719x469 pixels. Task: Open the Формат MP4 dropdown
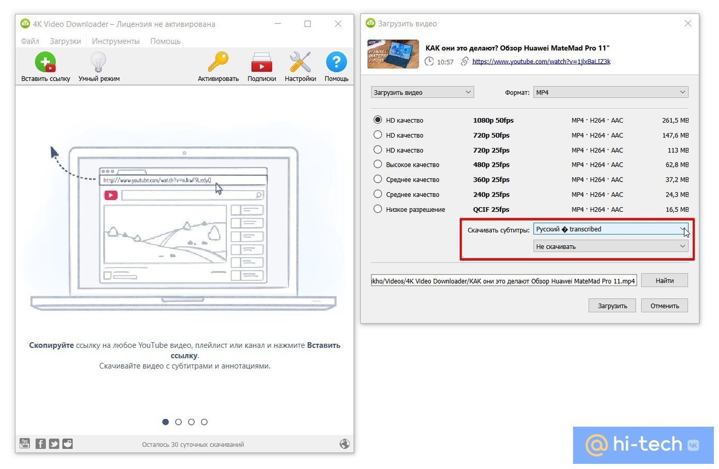click(611, 92)
